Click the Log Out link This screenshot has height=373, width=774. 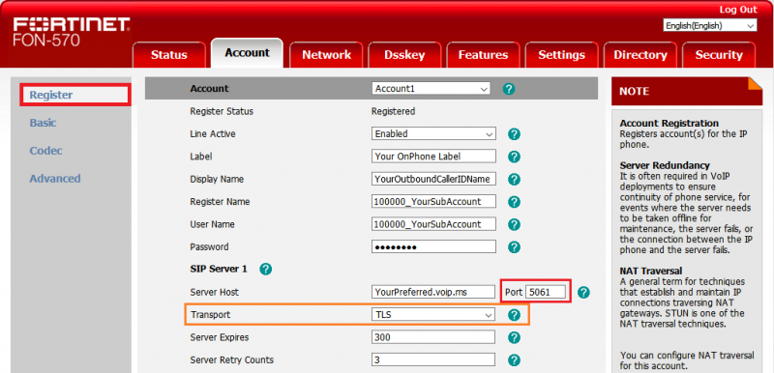coord(738,10)
